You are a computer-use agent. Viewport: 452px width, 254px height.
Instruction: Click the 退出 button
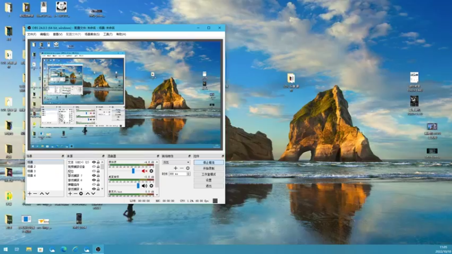(x=208, y=186)
